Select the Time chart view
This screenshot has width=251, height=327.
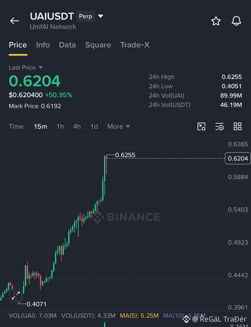point(16,127)
